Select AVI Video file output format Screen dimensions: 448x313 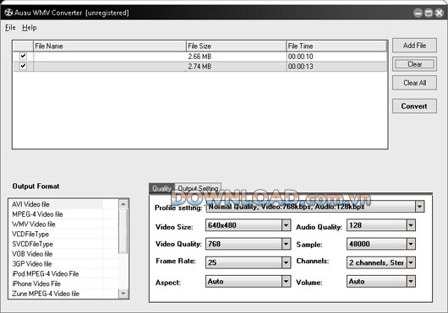click(63, 204)
